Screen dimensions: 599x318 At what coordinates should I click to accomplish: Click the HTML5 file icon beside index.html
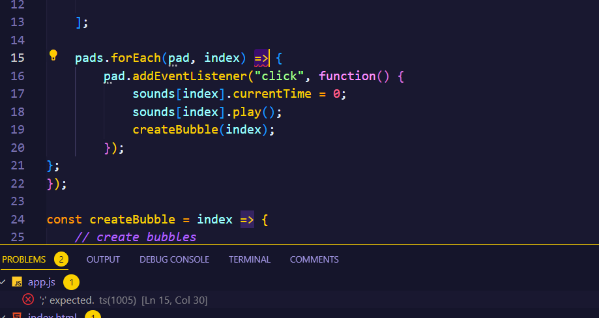[x=18, y=316]
